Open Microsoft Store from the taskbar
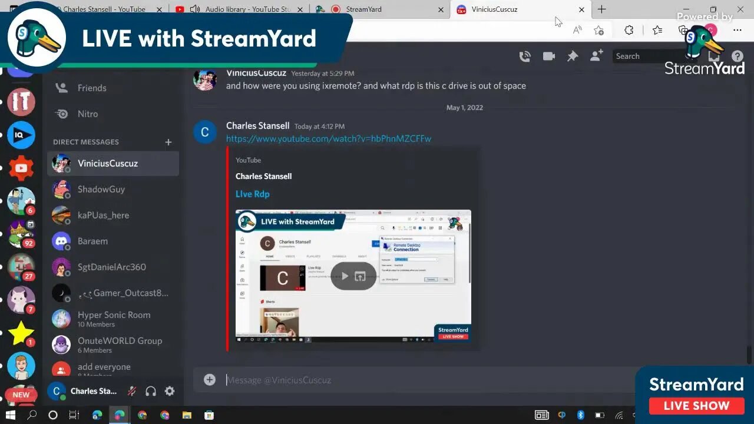Image resolution: width=754 pixels, height=424 pixels. tap(209, 415)
